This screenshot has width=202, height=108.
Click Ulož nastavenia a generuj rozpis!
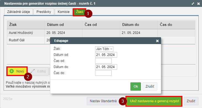pos(154,101)
